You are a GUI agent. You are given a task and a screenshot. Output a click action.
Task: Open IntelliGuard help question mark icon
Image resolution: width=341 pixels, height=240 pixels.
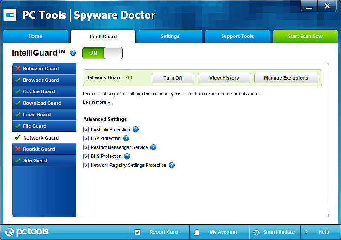(x=73, y=53)
